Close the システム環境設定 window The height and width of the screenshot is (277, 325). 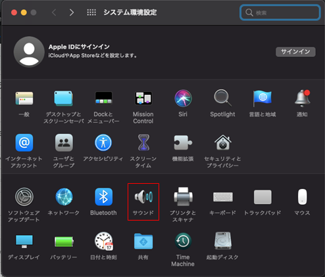pyautogui.click(x=14, y=12)
